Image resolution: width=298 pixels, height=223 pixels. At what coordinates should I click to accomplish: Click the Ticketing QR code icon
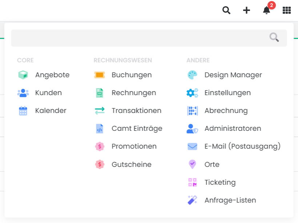pyautogui.click(x=192, y=182)
